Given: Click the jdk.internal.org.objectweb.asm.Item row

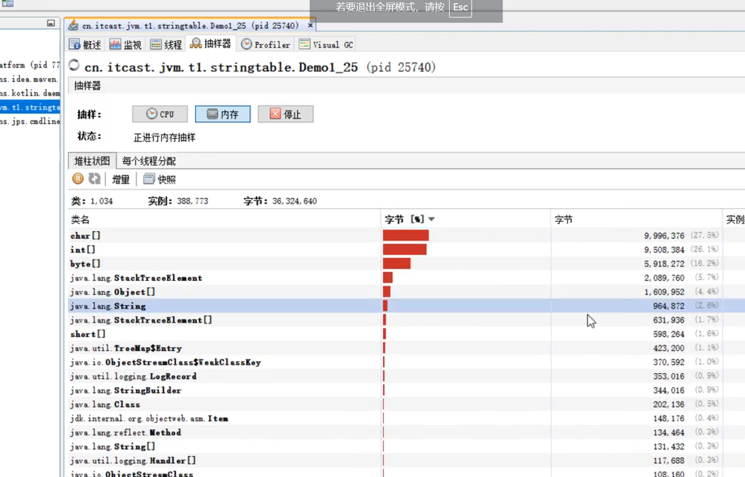Looking at the screenshot, I should 406,419.
